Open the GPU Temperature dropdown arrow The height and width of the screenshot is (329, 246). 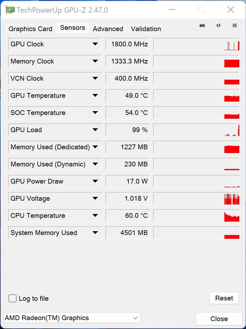pyautogui.click(x=95, y=96)
